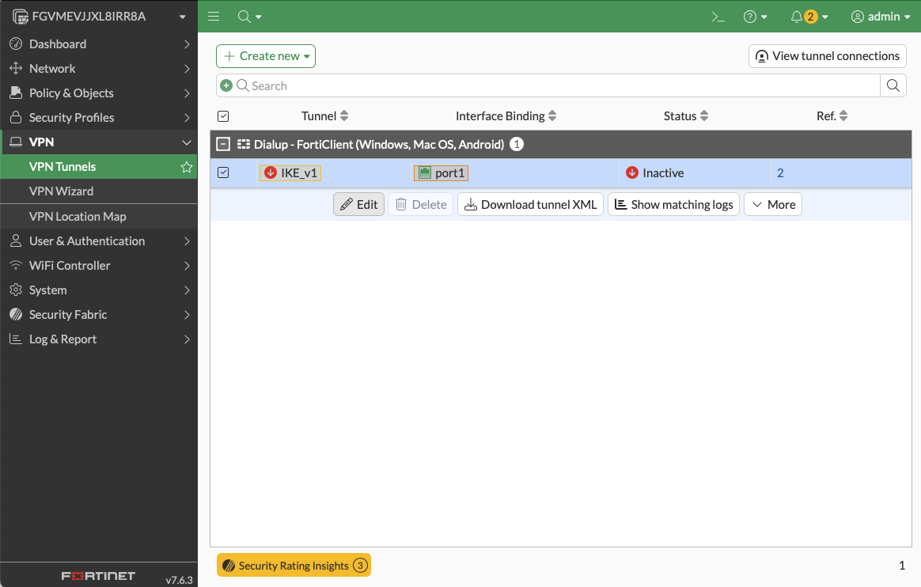Click View tunnel connections

[828, 56]
